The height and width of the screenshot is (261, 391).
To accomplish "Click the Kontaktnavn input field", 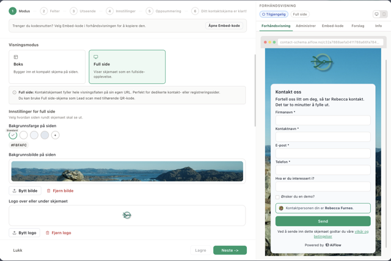I will pyautogui.click(x=323, y=137).
